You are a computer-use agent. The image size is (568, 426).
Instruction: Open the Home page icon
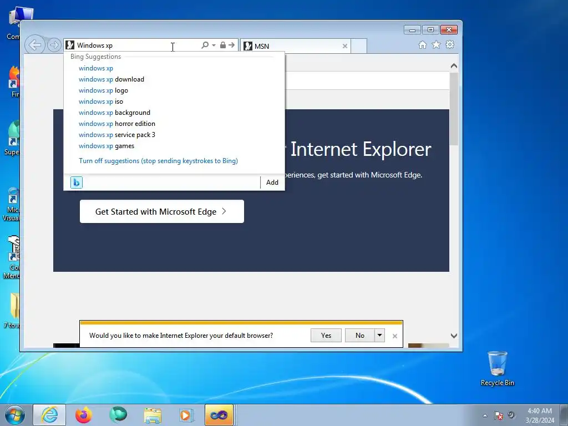coord(422,44)
